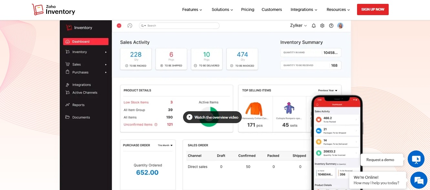Click the orange sweater product thumbnail
This screenshot has height=190, width=430.
[254, 109]
